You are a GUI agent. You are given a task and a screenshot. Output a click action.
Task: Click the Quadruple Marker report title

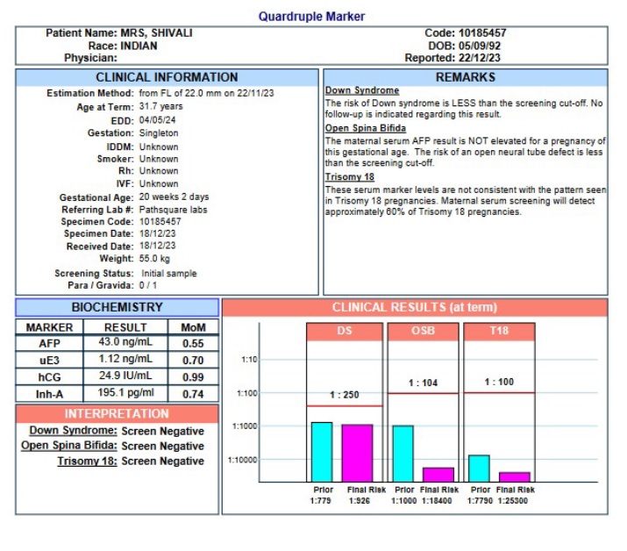[312, 16]
